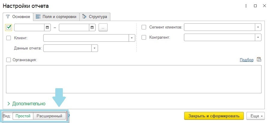Click the Закрыть и сформировать button

coord(213,116)
